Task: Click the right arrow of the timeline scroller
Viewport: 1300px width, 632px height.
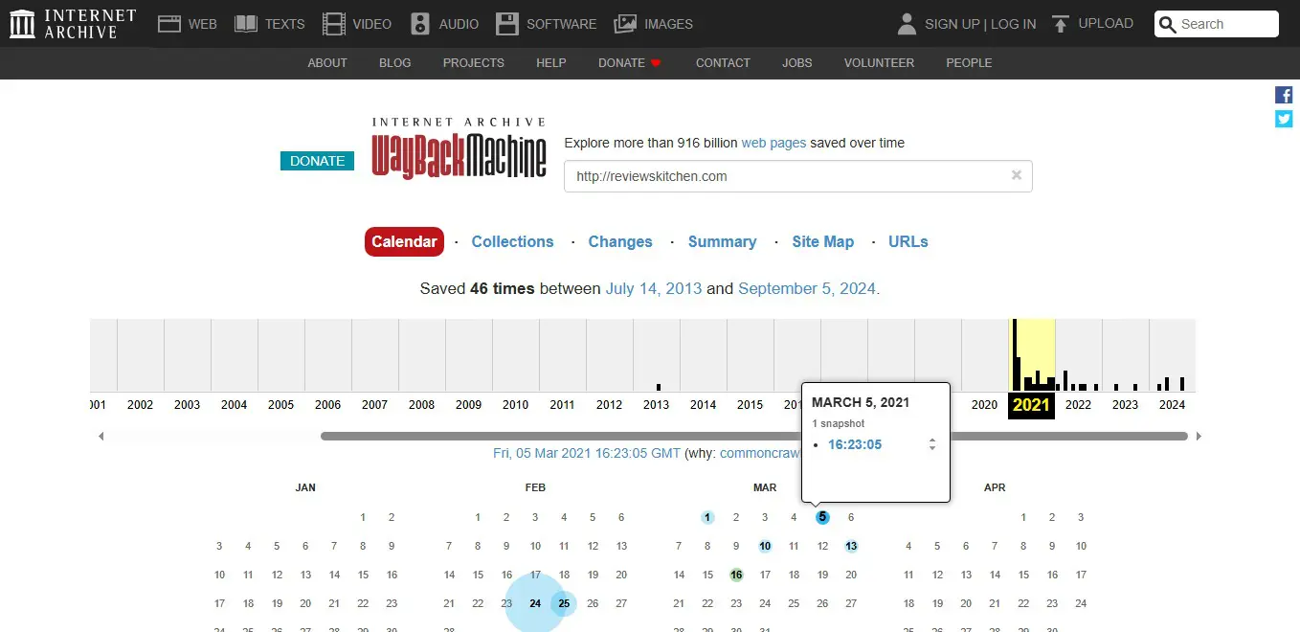Action: click(x=1199, y=437)
